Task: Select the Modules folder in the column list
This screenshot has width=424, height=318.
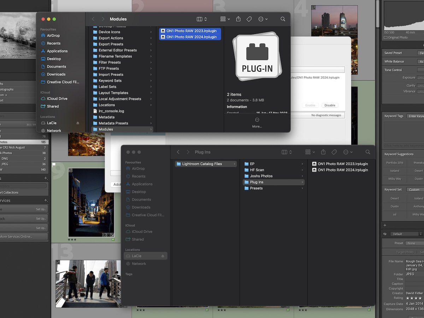Action: pyautogui.click(x=108, y=129)
